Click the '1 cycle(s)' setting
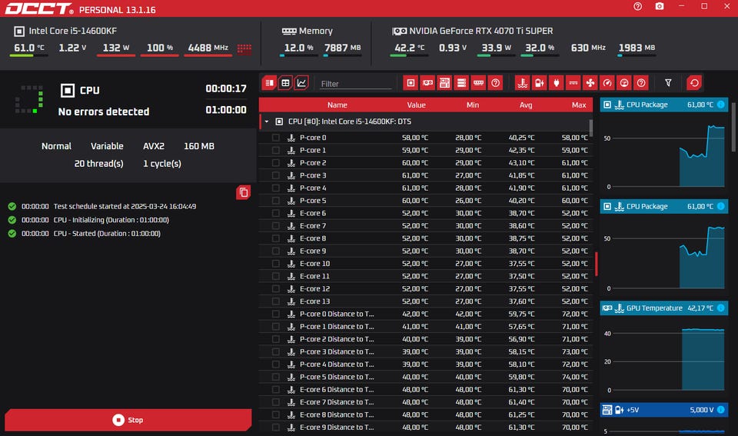This screenshot has height=436, width=738. tap(162, 163)
